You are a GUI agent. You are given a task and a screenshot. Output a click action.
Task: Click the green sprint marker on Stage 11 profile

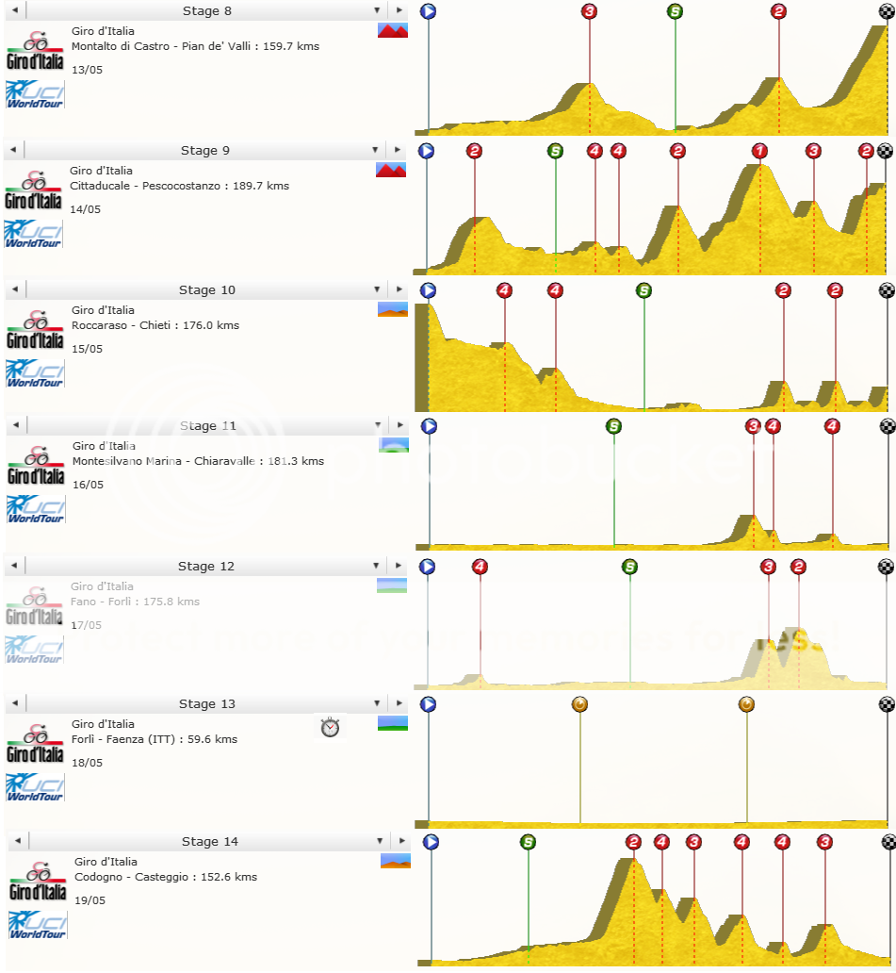point(614,425)
